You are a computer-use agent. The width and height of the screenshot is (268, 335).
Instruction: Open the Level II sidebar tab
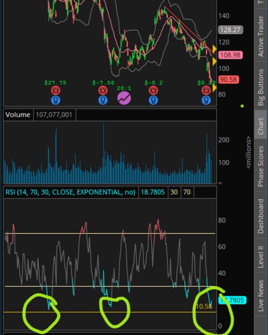pos(261,256)
